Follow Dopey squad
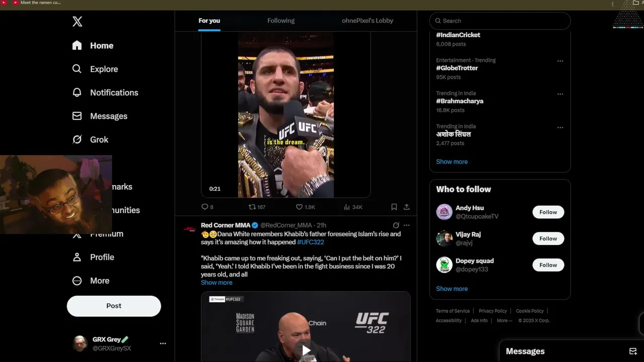 (548, 265)
